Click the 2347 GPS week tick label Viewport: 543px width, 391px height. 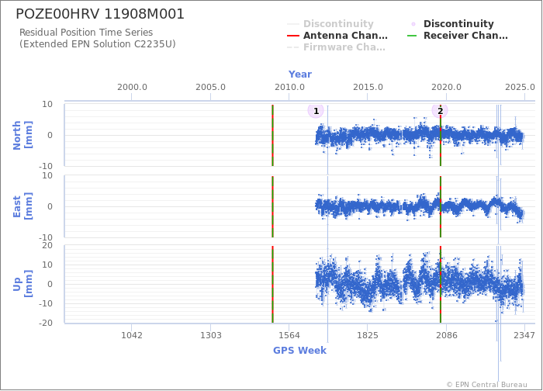(x=524, y=335)
